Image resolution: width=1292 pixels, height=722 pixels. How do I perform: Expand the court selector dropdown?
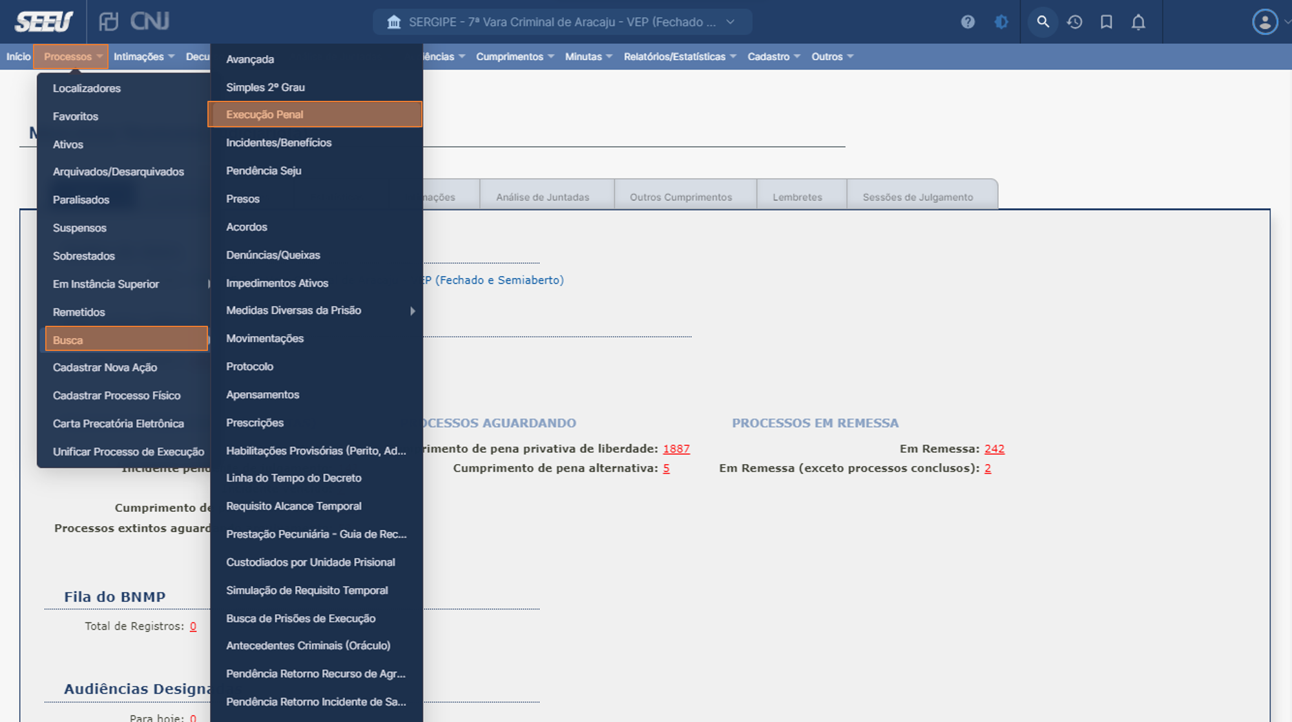(563, 22)
